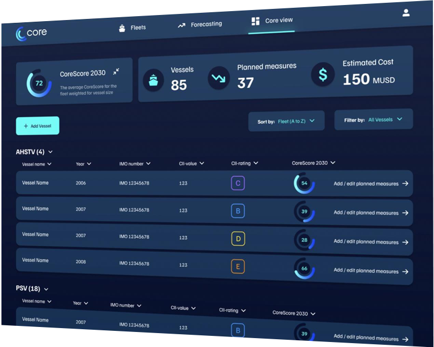Click the Estimated Cost dollar icon

click(x=322, y=74)
